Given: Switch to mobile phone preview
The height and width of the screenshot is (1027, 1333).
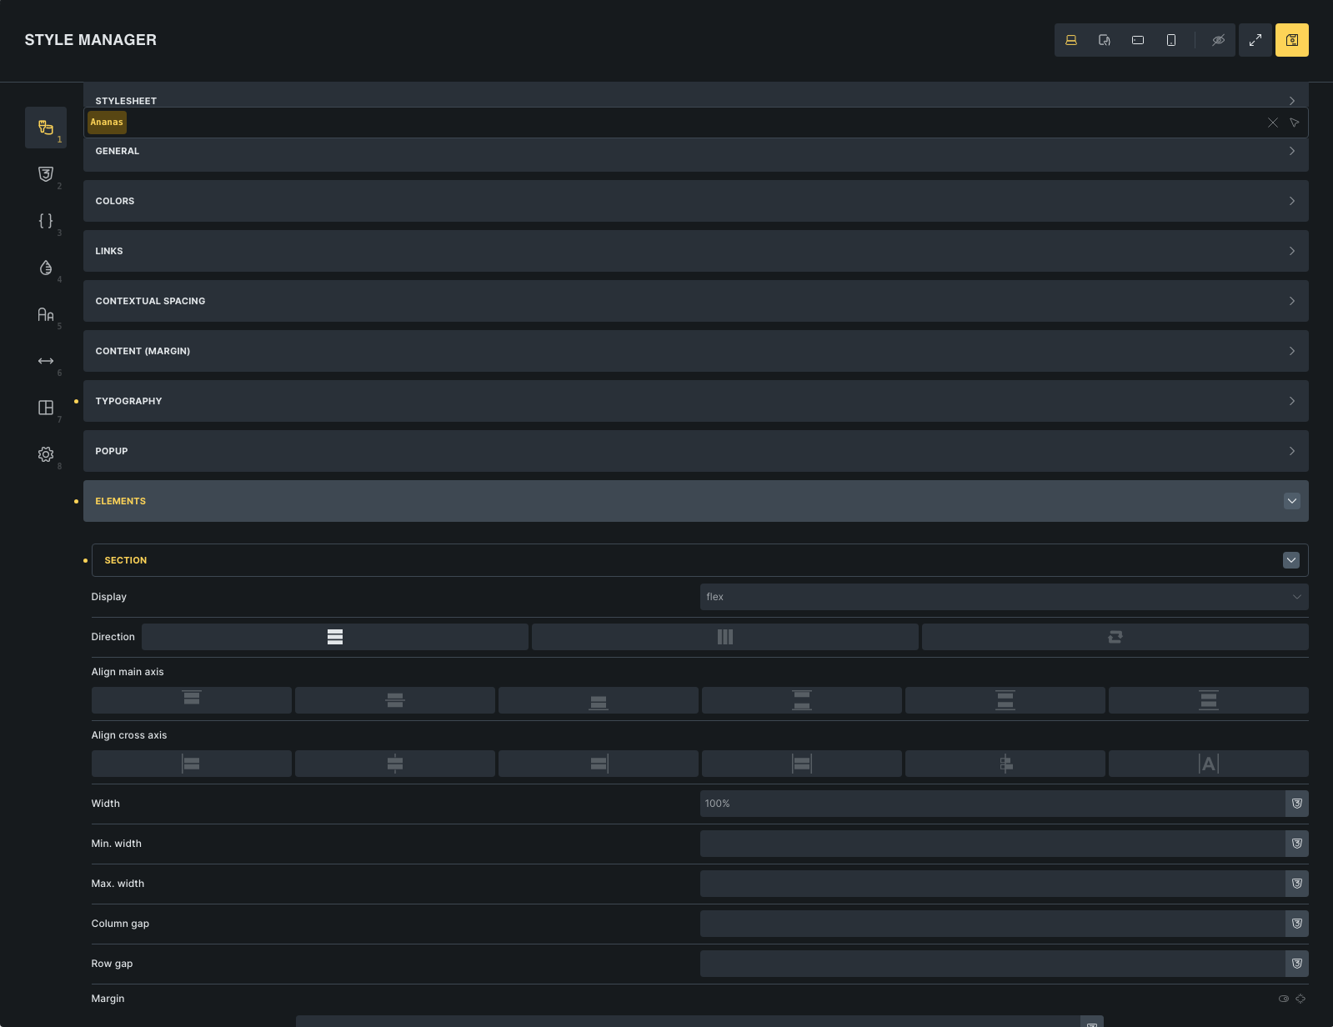Looking at the screenshot, I should 1171,40.
